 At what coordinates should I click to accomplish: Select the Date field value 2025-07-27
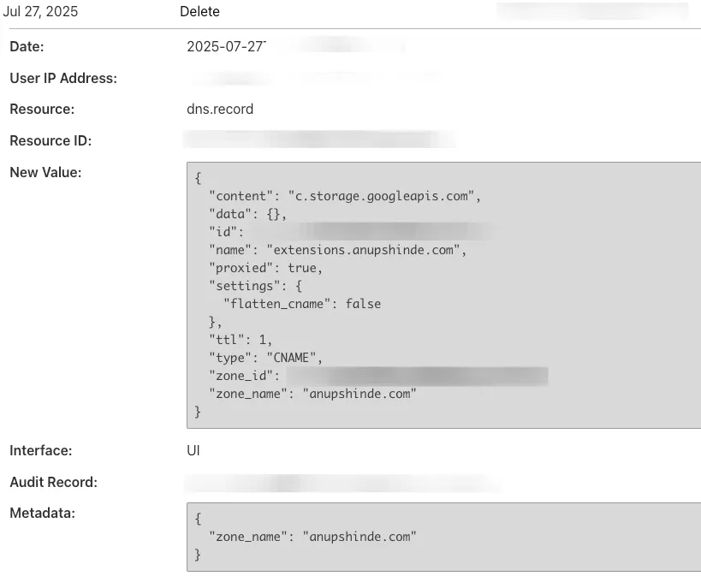point(224,46)
